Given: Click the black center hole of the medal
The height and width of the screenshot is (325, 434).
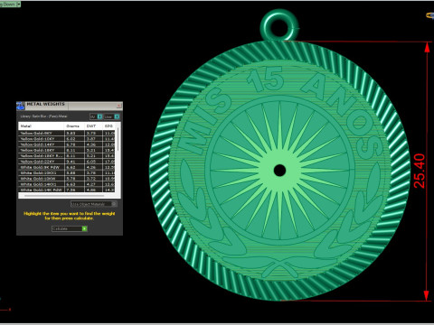Looking at the screenshot, I should [x=279, y=171].
